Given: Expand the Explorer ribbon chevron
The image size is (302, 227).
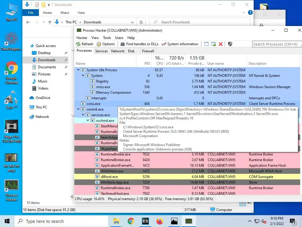Looking at the screenshot, I should point(244,12).
